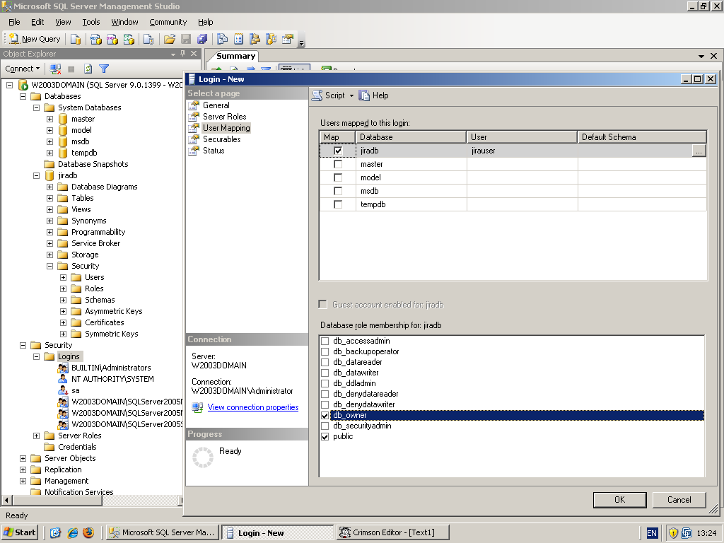The width and height of the screenshot is (724, 543).
Task: Open the Registered Servers toolbar icon
Action: tap(222, 40)
